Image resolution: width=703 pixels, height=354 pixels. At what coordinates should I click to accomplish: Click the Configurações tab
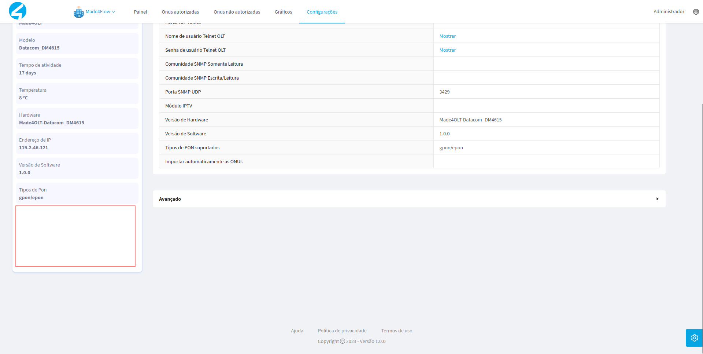tap(322, 12)
